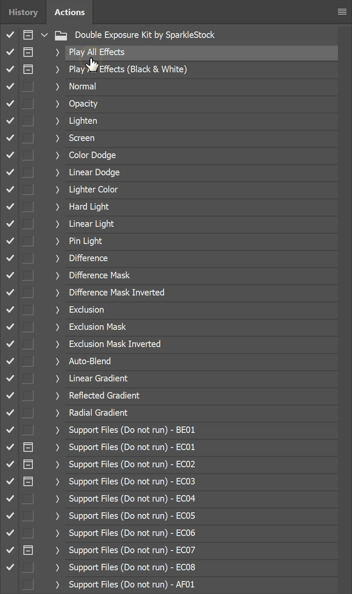Toggle dialog icon for Support Files EC02

tap(28, 464)
